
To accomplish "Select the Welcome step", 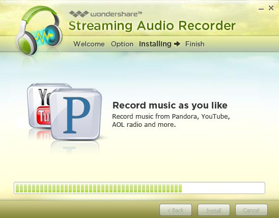I will 89,44.
